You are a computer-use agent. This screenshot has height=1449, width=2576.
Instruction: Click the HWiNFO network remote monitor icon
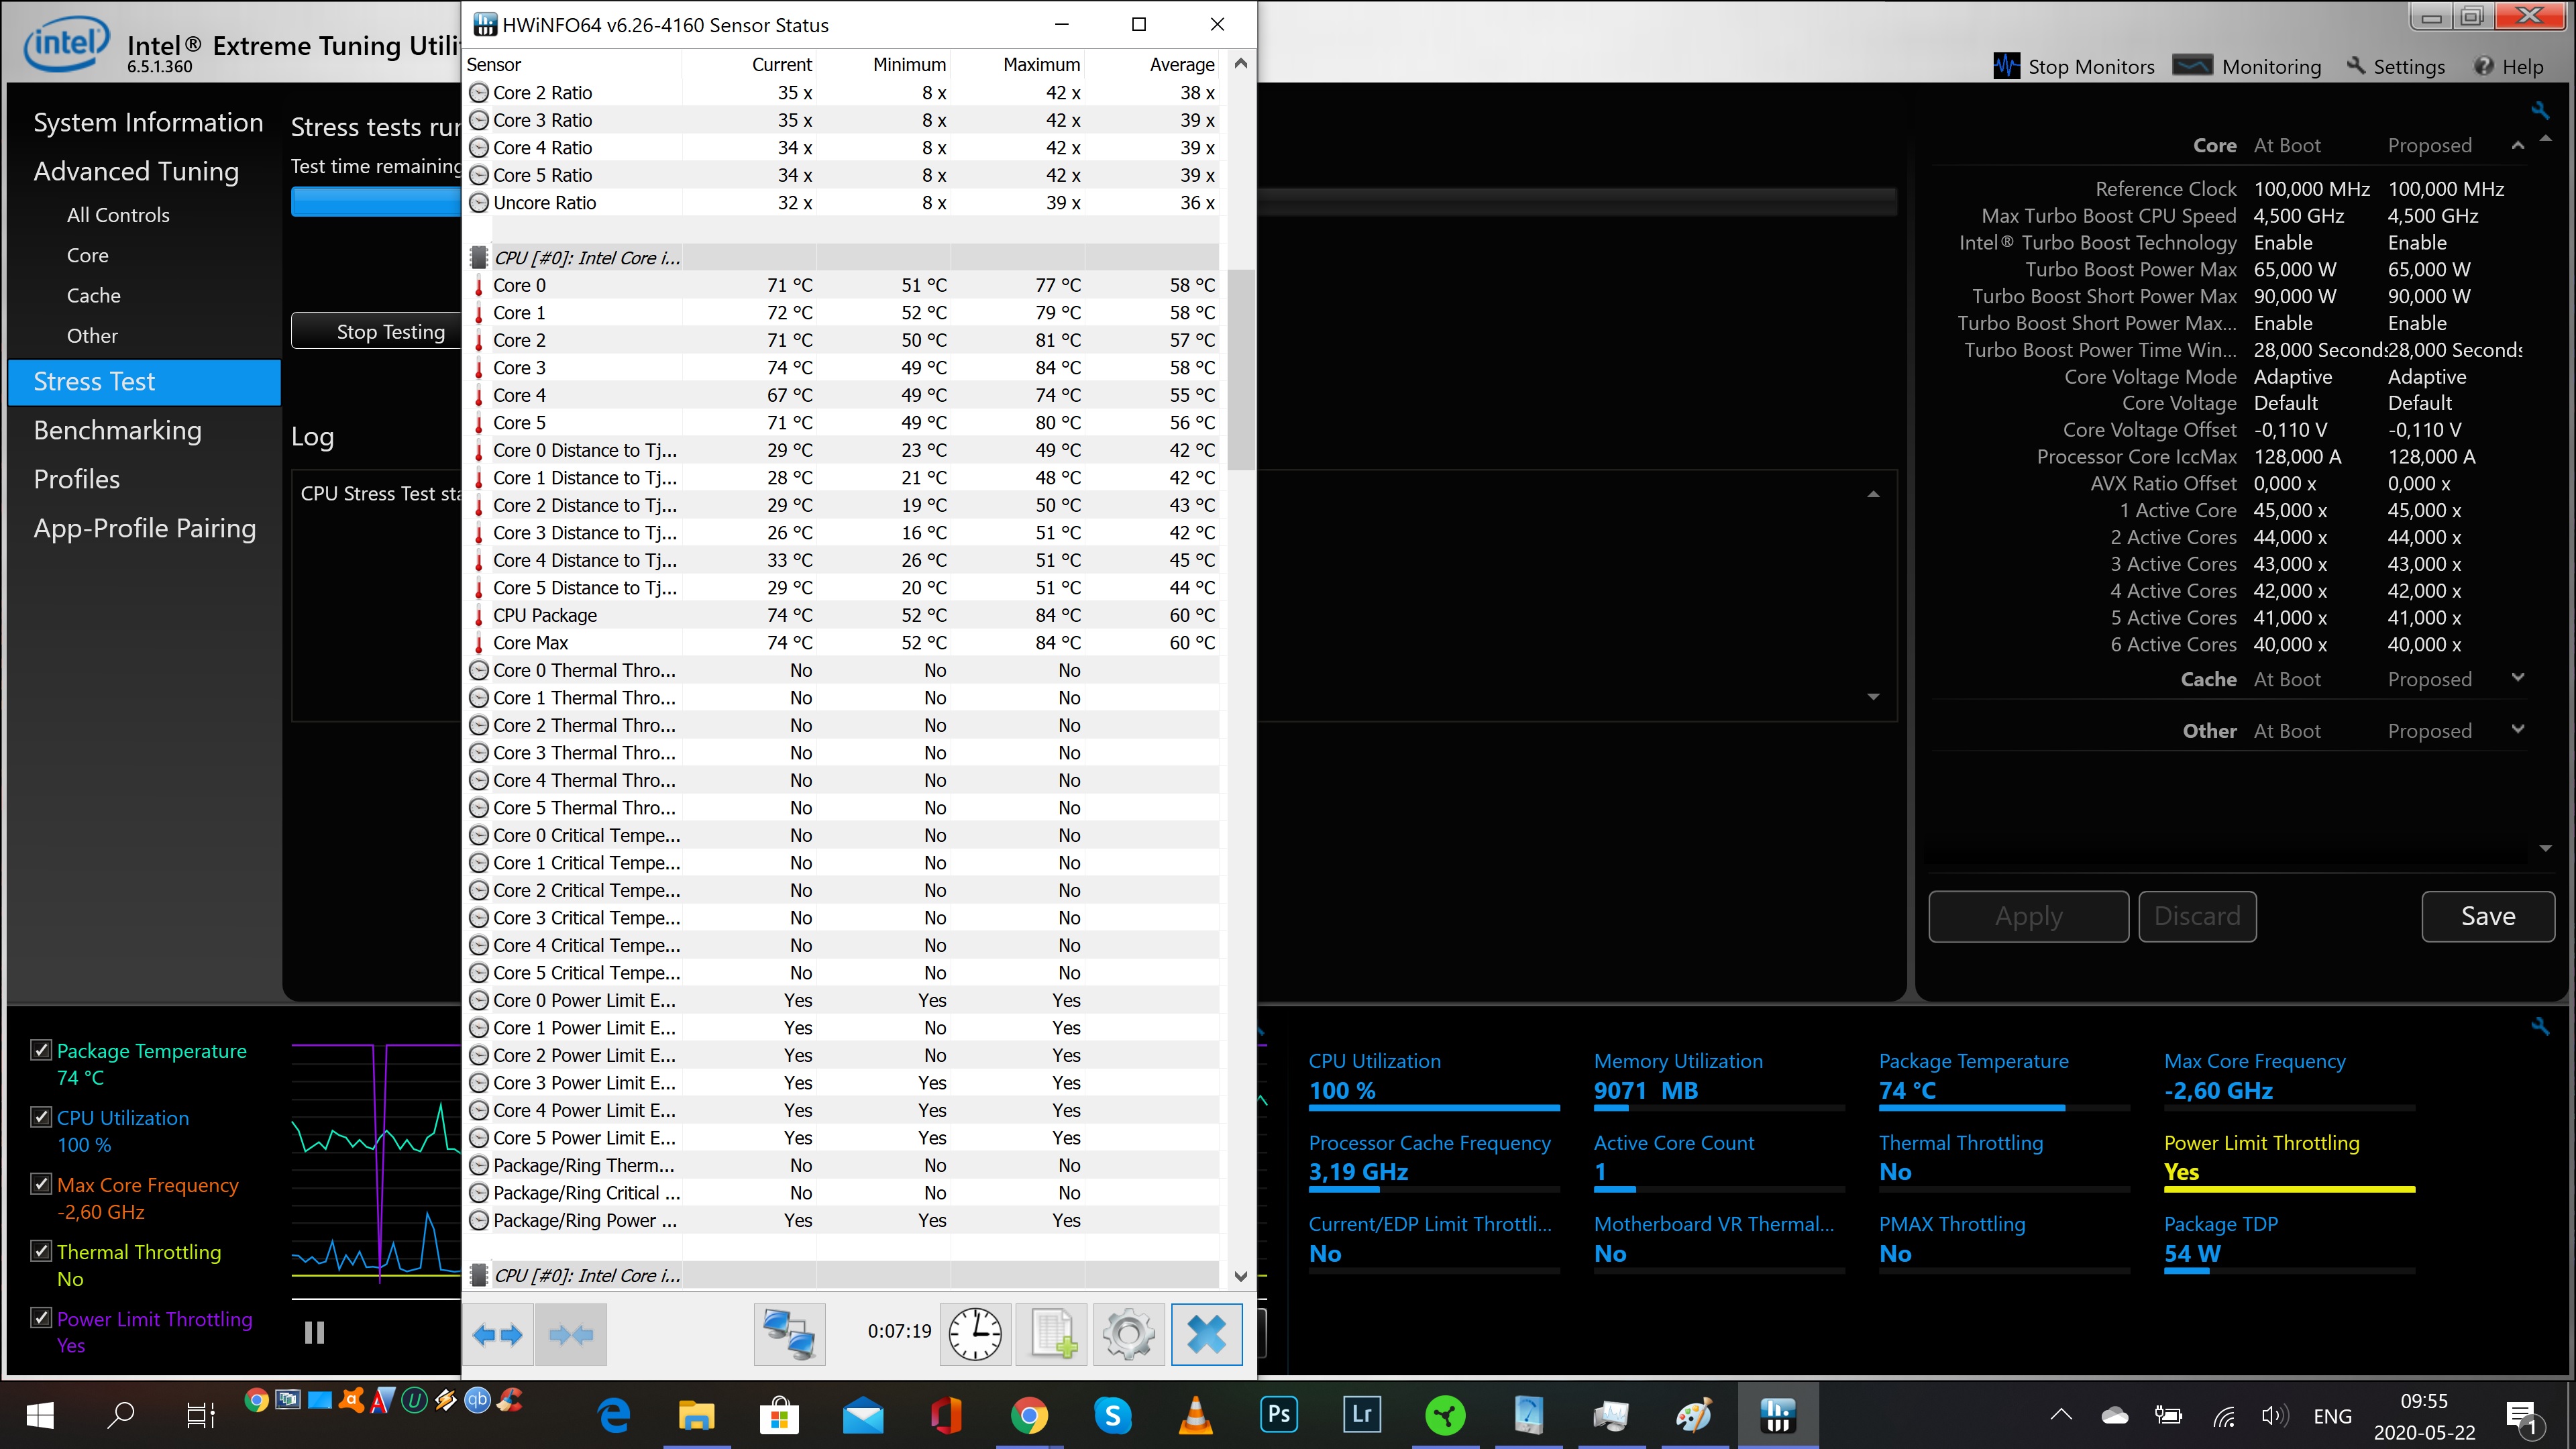pos(789,1333)
